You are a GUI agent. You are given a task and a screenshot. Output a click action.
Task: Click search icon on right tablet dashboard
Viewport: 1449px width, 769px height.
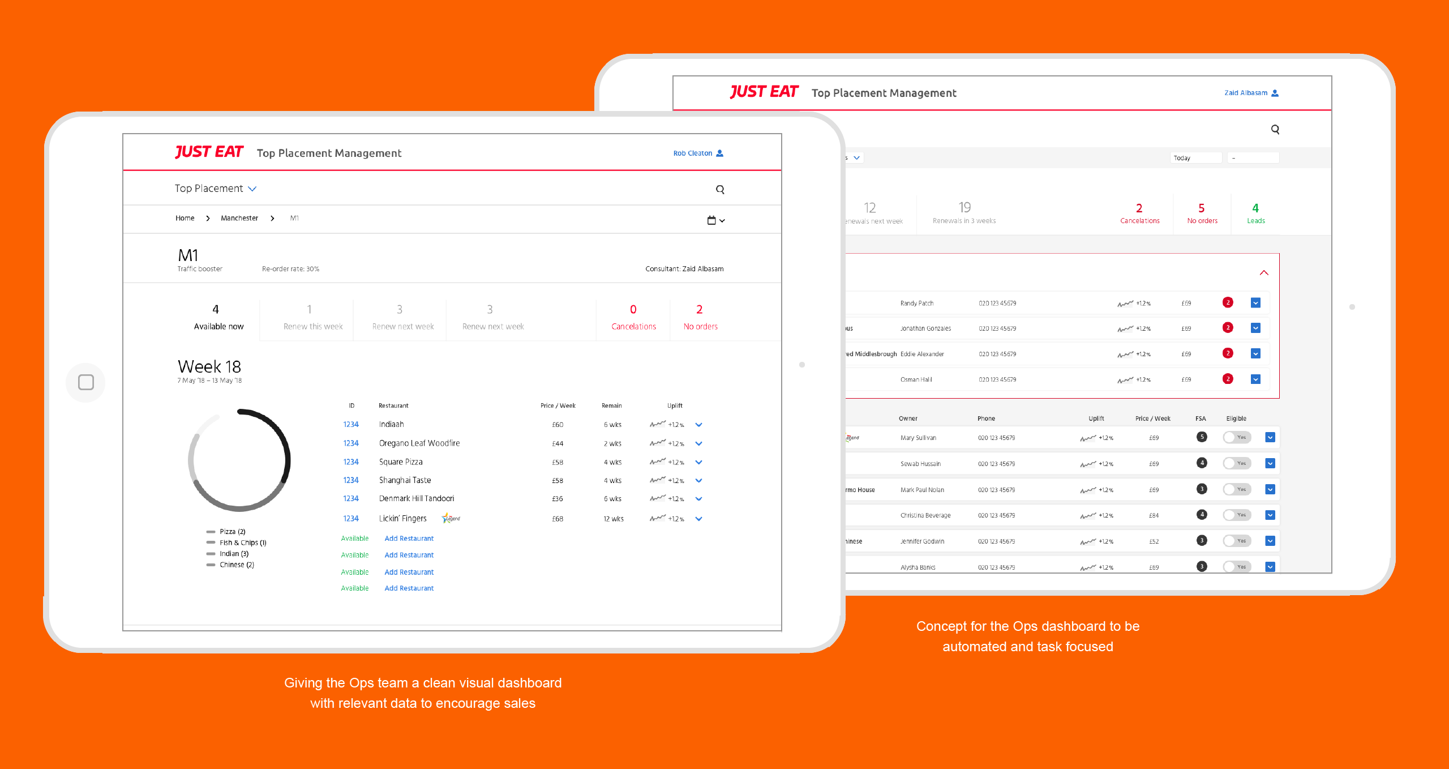(1275, 130)
